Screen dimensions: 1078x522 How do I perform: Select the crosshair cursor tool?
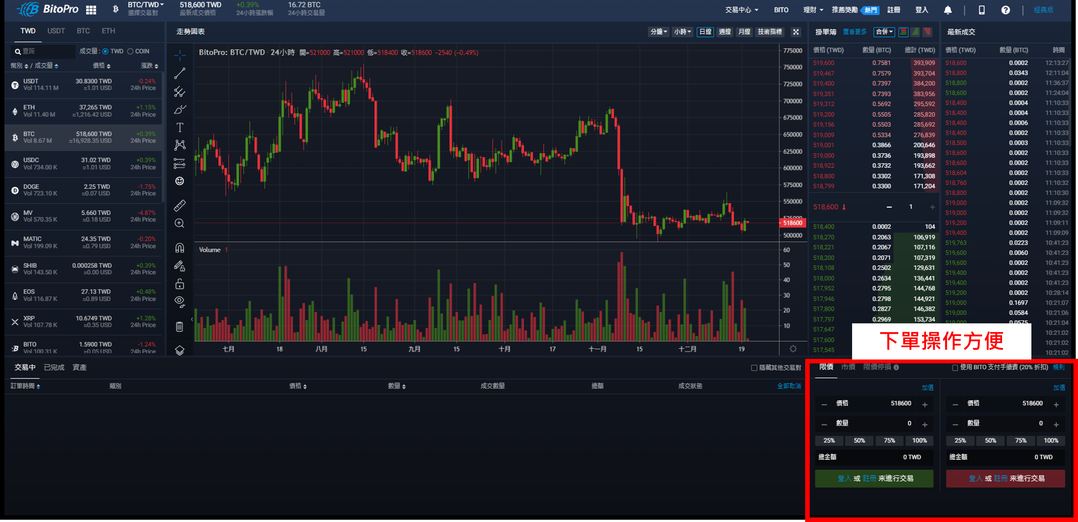click(x=180, y=55)
